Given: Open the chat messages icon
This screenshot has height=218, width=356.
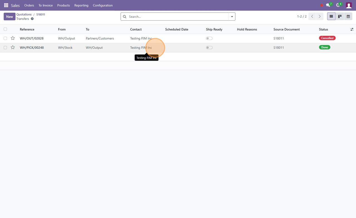Looking at the screenshot, I should (x=328, y=5).
